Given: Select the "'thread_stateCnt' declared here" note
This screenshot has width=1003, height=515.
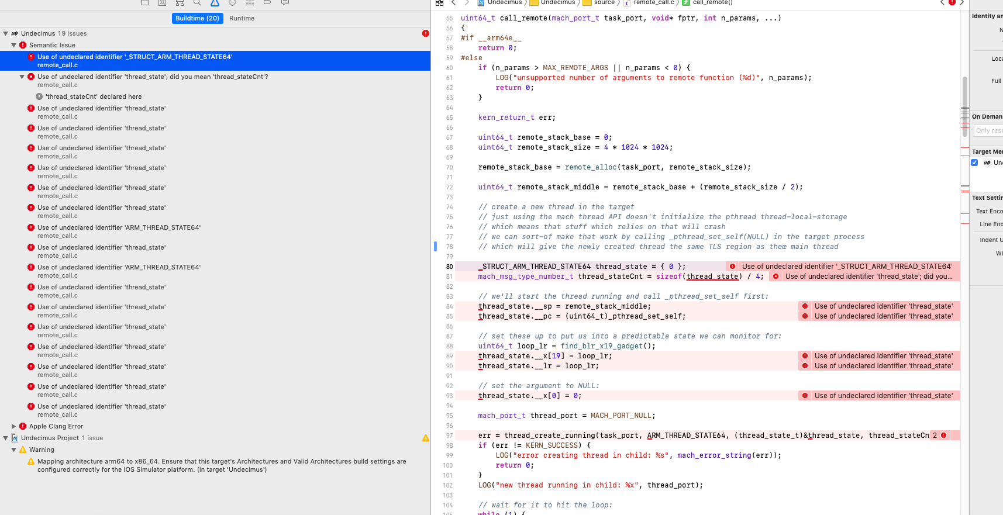Looking at the screenshot, I should [x=94, y=96].
